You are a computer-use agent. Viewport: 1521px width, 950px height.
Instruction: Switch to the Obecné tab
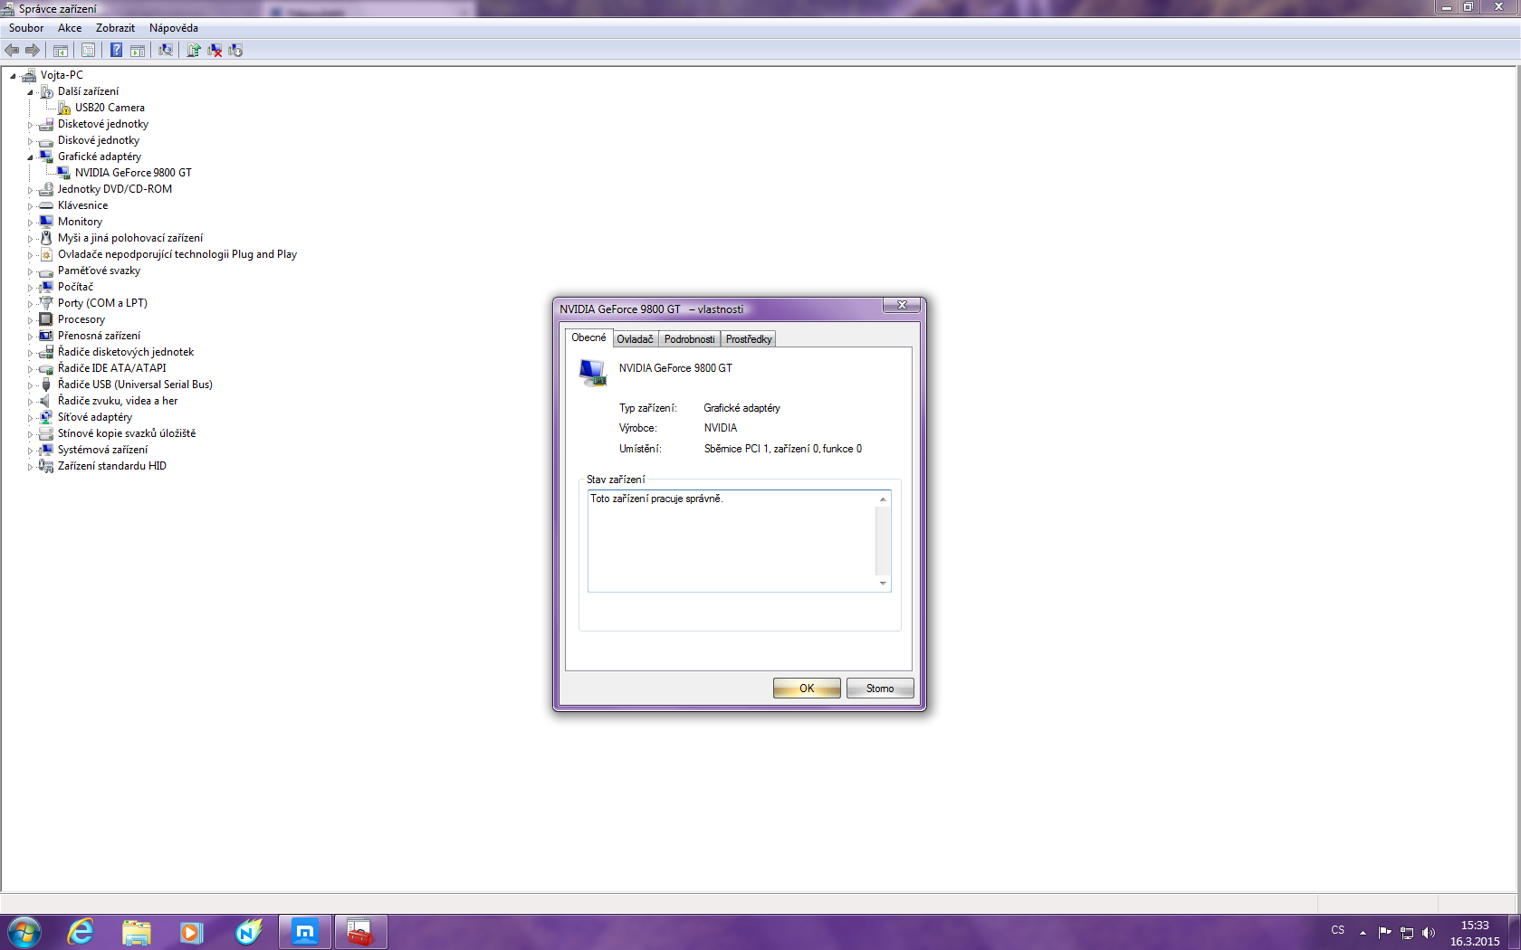click(588, 337)
